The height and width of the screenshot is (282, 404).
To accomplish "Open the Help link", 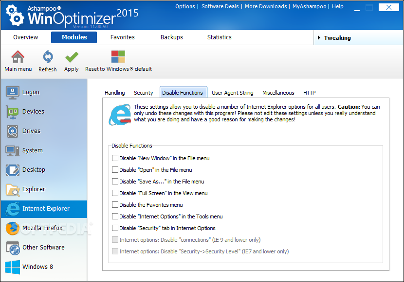I will pyautogui.click(x=337, y=6).
